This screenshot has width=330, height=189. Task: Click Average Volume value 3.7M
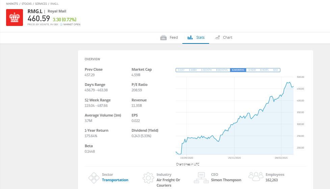click(x=88, y=121)
